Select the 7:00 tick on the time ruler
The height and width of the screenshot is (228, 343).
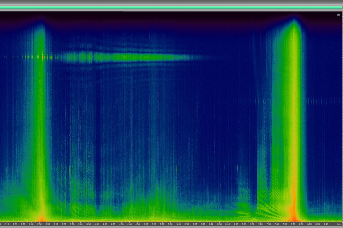tap(244, 224)
